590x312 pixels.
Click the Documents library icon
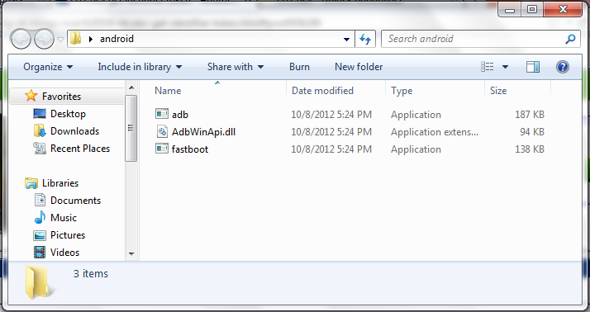tap(40, 200)
